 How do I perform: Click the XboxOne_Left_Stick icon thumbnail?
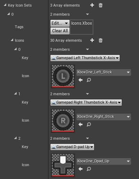[x=63, y=76]
